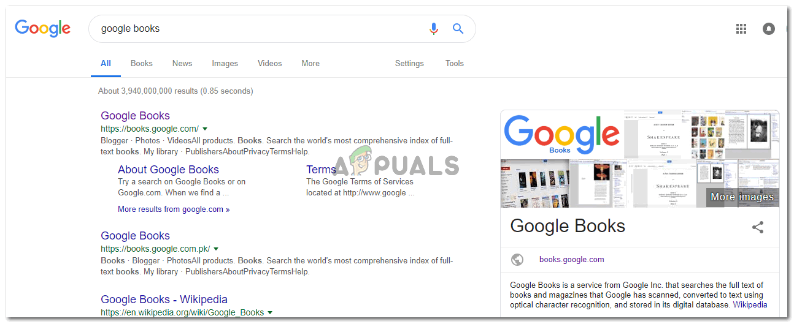
Task: Switch to the News tab
Action: 182,63
